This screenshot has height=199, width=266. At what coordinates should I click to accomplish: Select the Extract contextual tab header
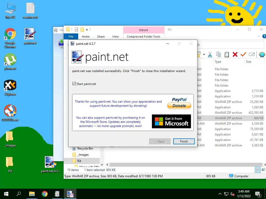click(x=143, y=30)
